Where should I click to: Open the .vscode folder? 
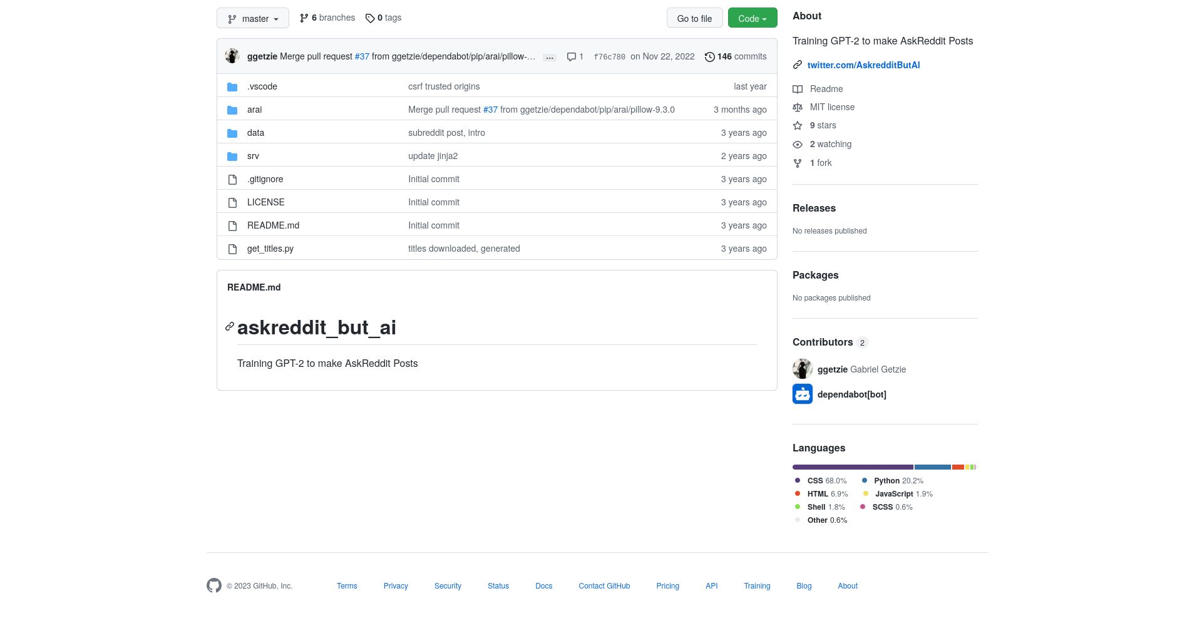click(262, 86)
